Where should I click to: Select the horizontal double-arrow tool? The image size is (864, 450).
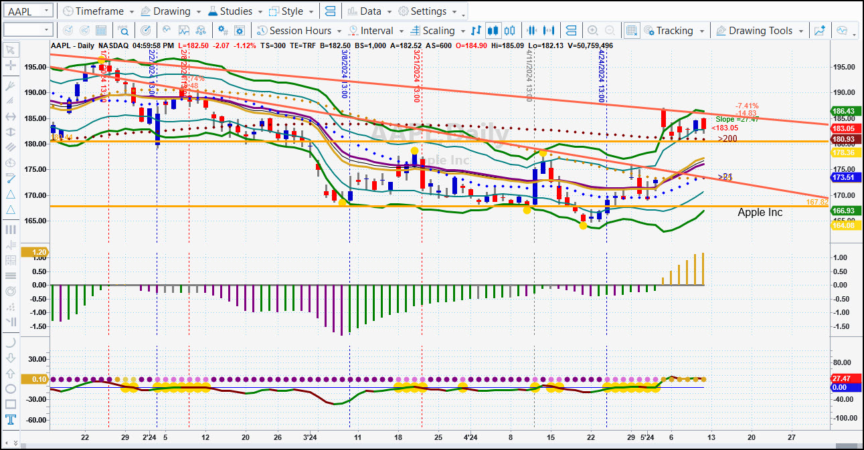click(x=11, y=116)
